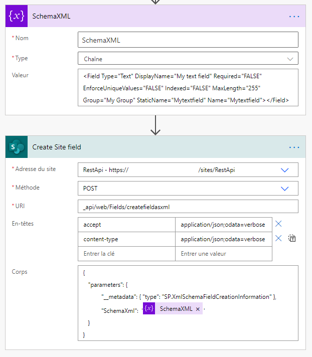Click the content-type header value field
Screen dimensions: 312x357
pos(224,239)
